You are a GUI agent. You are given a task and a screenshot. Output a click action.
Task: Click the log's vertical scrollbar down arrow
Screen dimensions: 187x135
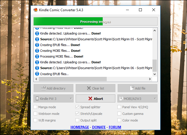(154, 74)
